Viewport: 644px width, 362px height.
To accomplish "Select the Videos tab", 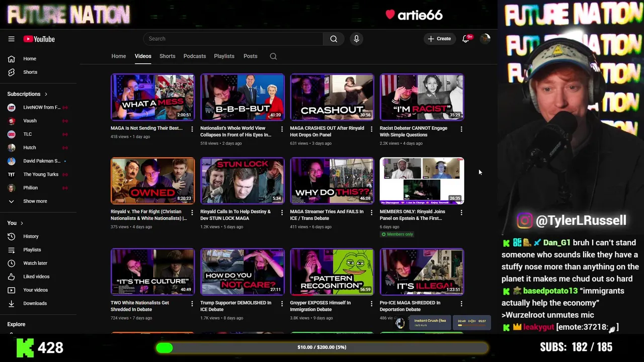I will point(143,56).
